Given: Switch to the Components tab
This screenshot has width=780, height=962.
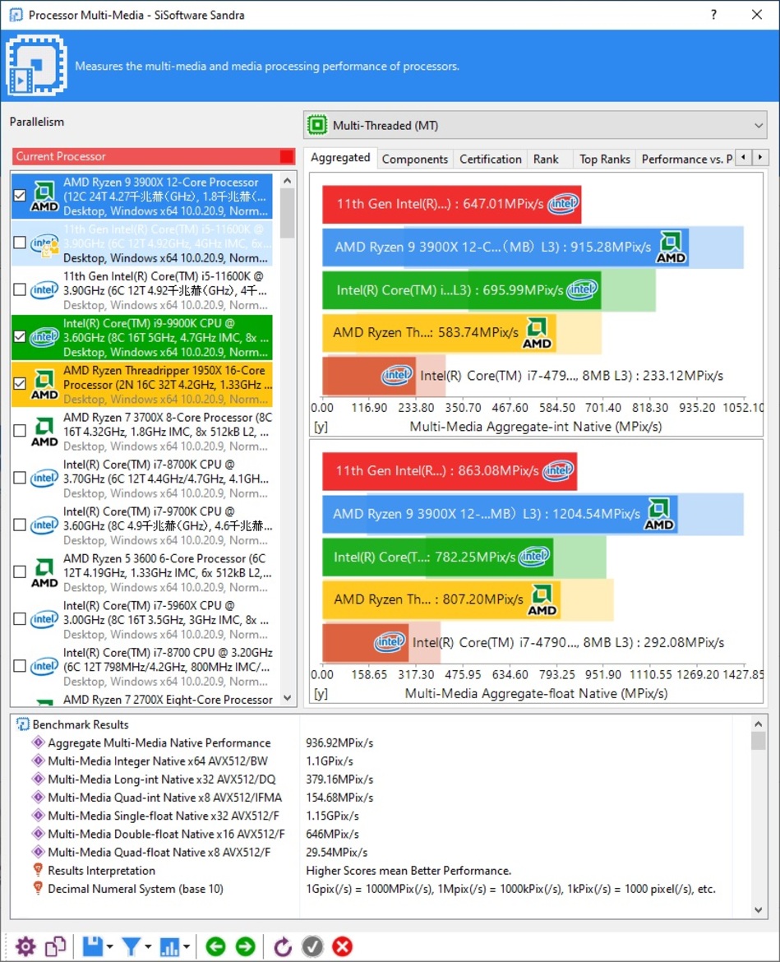Looking at the screenshot, I should pyautogui.click(x=415, y=160).
